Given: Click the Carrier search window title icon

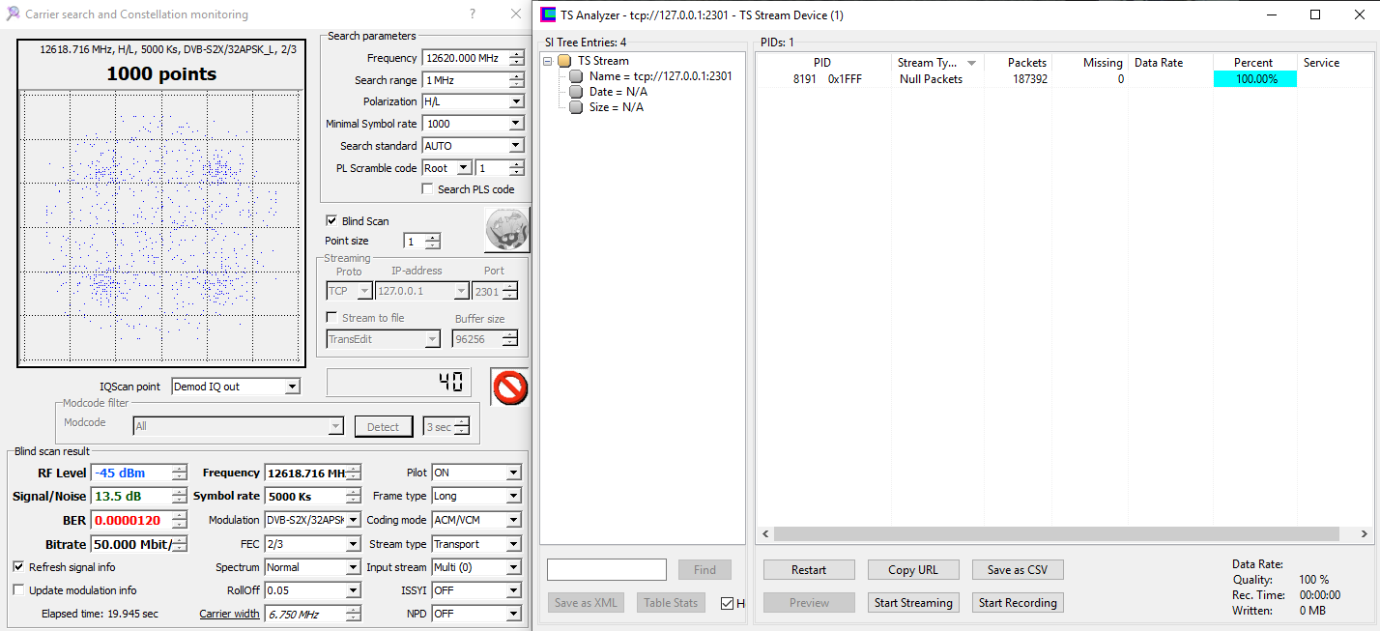Looking at the screenshot, I should pos(13,14).
